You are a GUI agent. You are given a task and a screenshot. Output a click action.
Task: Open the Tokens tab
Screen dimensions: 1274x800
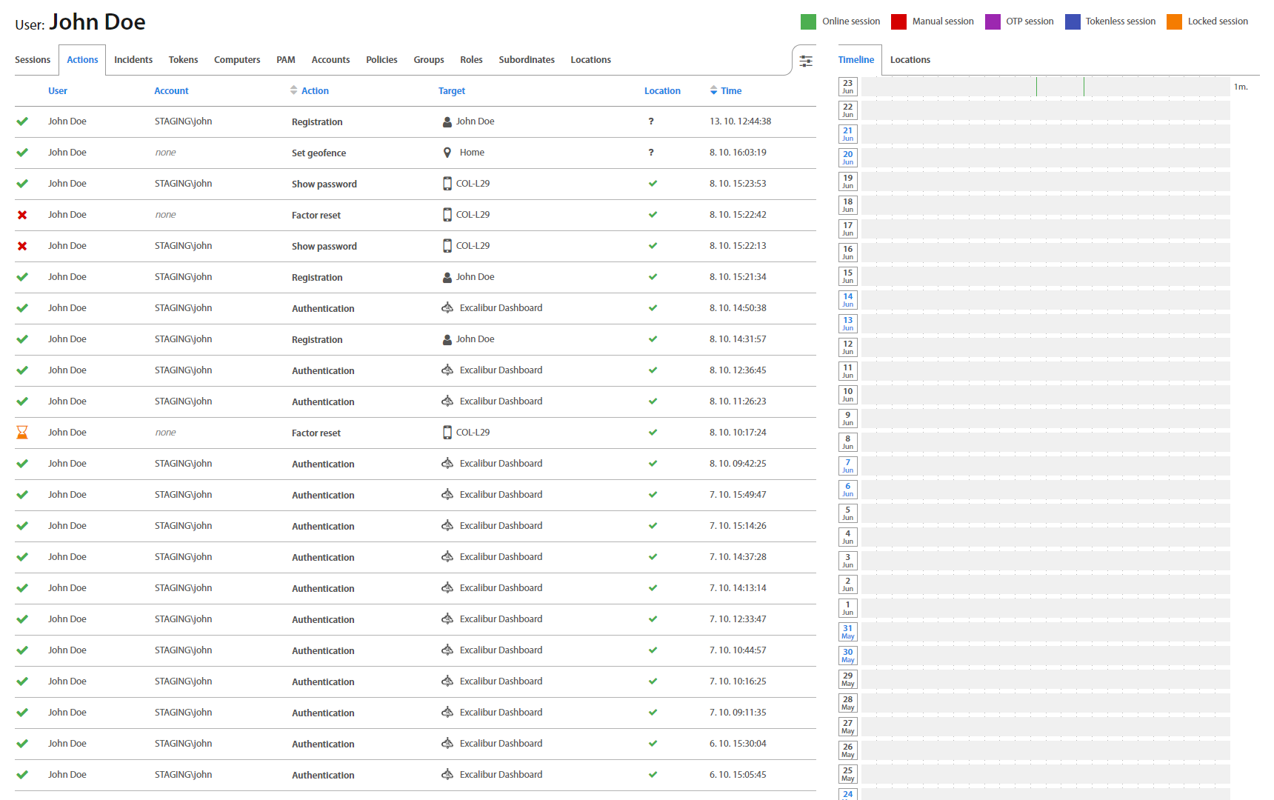pos(183,60)
